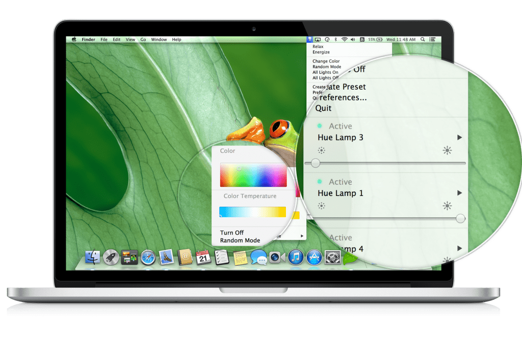This screenshot has width=522, height=337.
Task: Click full brightness sun icon under Hue Lamp 3
Action: pyautogui.click(x=447, y=150)
